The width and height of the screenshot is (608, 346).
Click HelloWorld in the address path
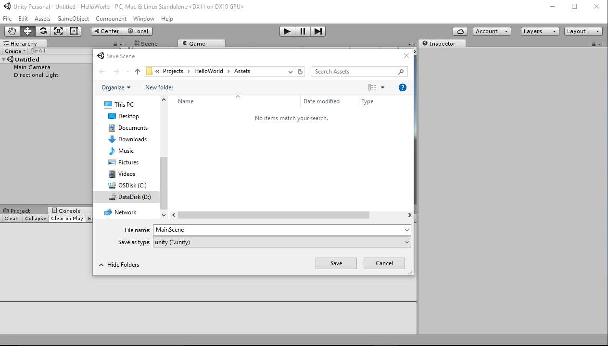(209, 71)
